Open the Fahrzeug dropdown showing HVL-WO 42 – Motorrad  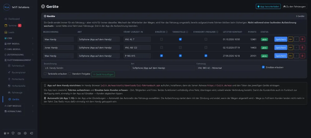(228, 68)
